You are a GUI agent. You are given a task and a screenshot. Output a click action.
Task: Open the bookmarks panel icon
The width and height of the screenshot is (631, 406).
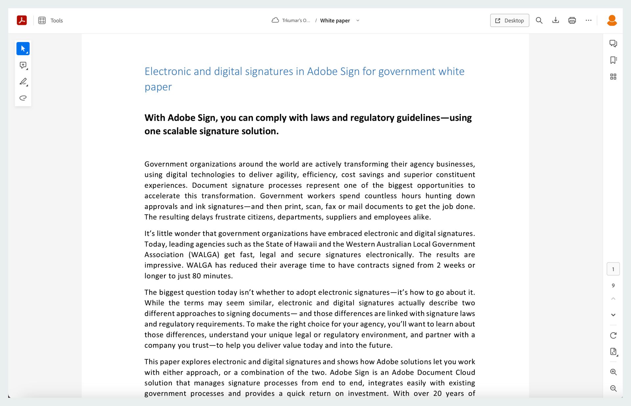613,60
